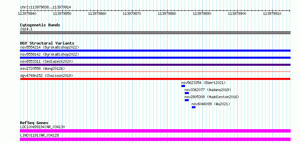
Task: Click the nsv3362077 (Audano2019) label
Action: 208,90
